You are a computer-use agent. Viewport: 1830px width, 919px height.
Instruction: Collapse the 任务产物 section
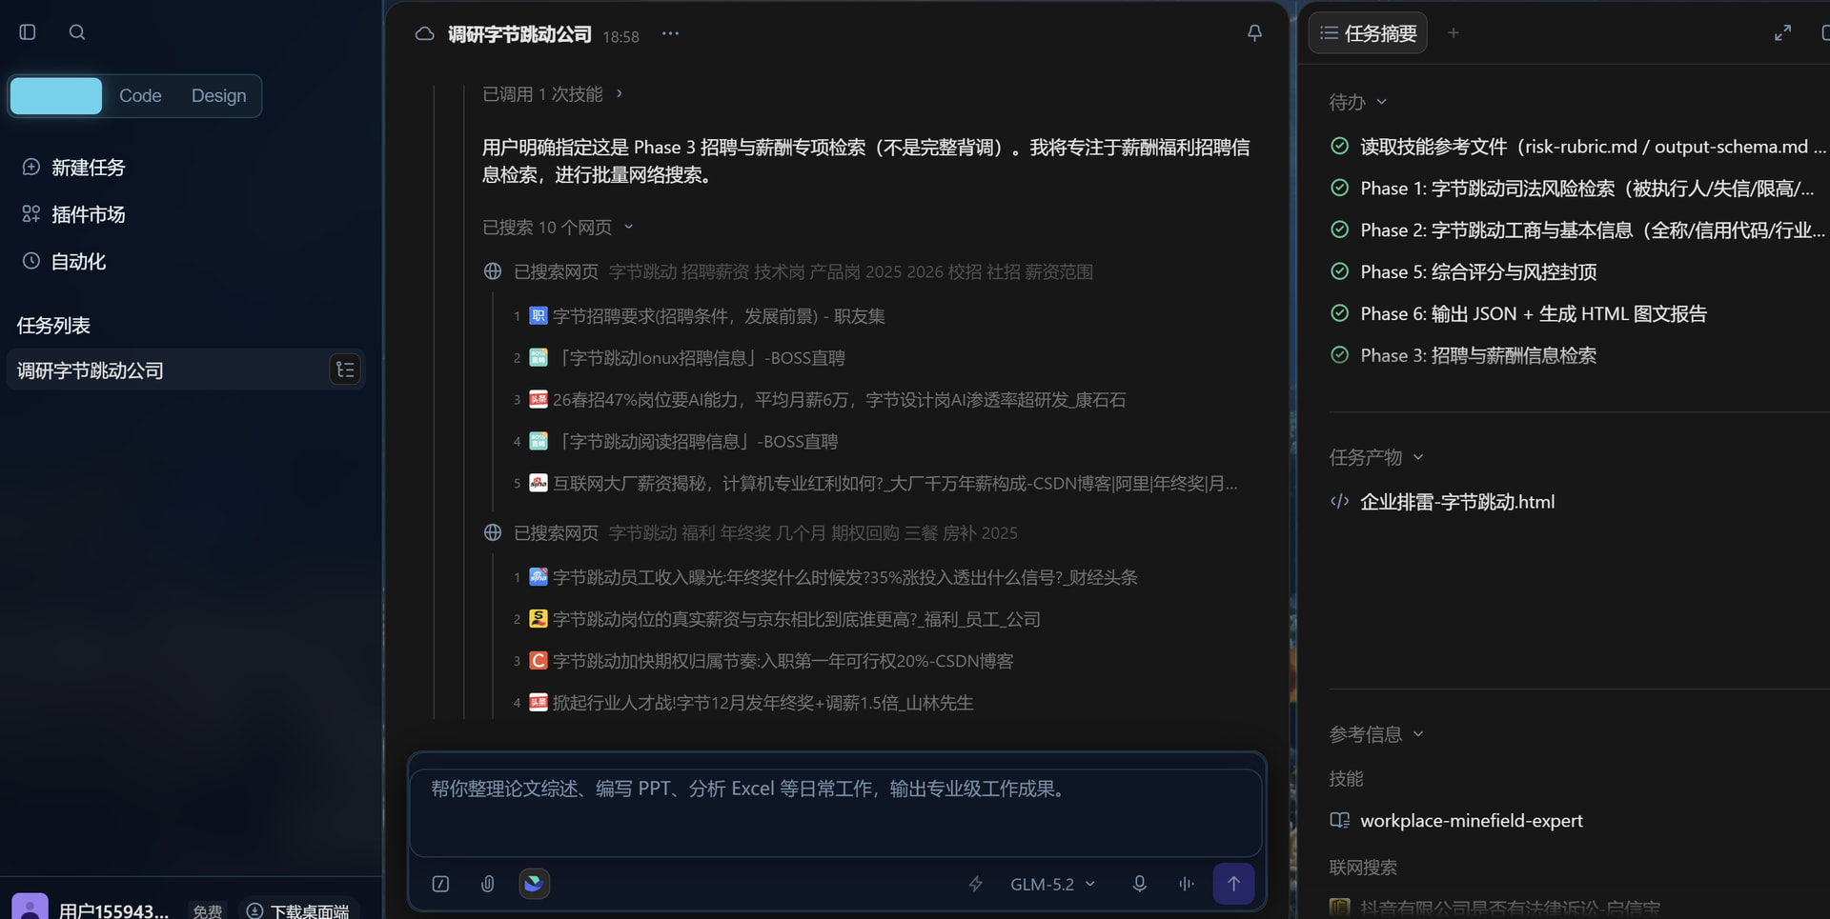(x=1376, y=457)
